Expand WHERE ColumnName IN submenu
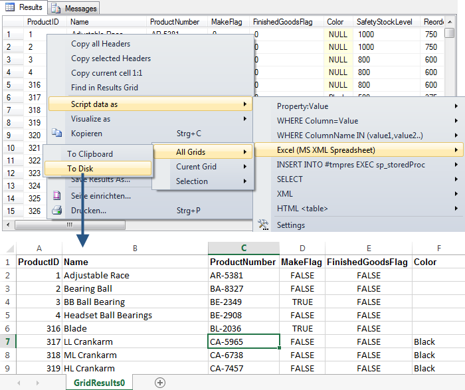 [x=359, y=136]
